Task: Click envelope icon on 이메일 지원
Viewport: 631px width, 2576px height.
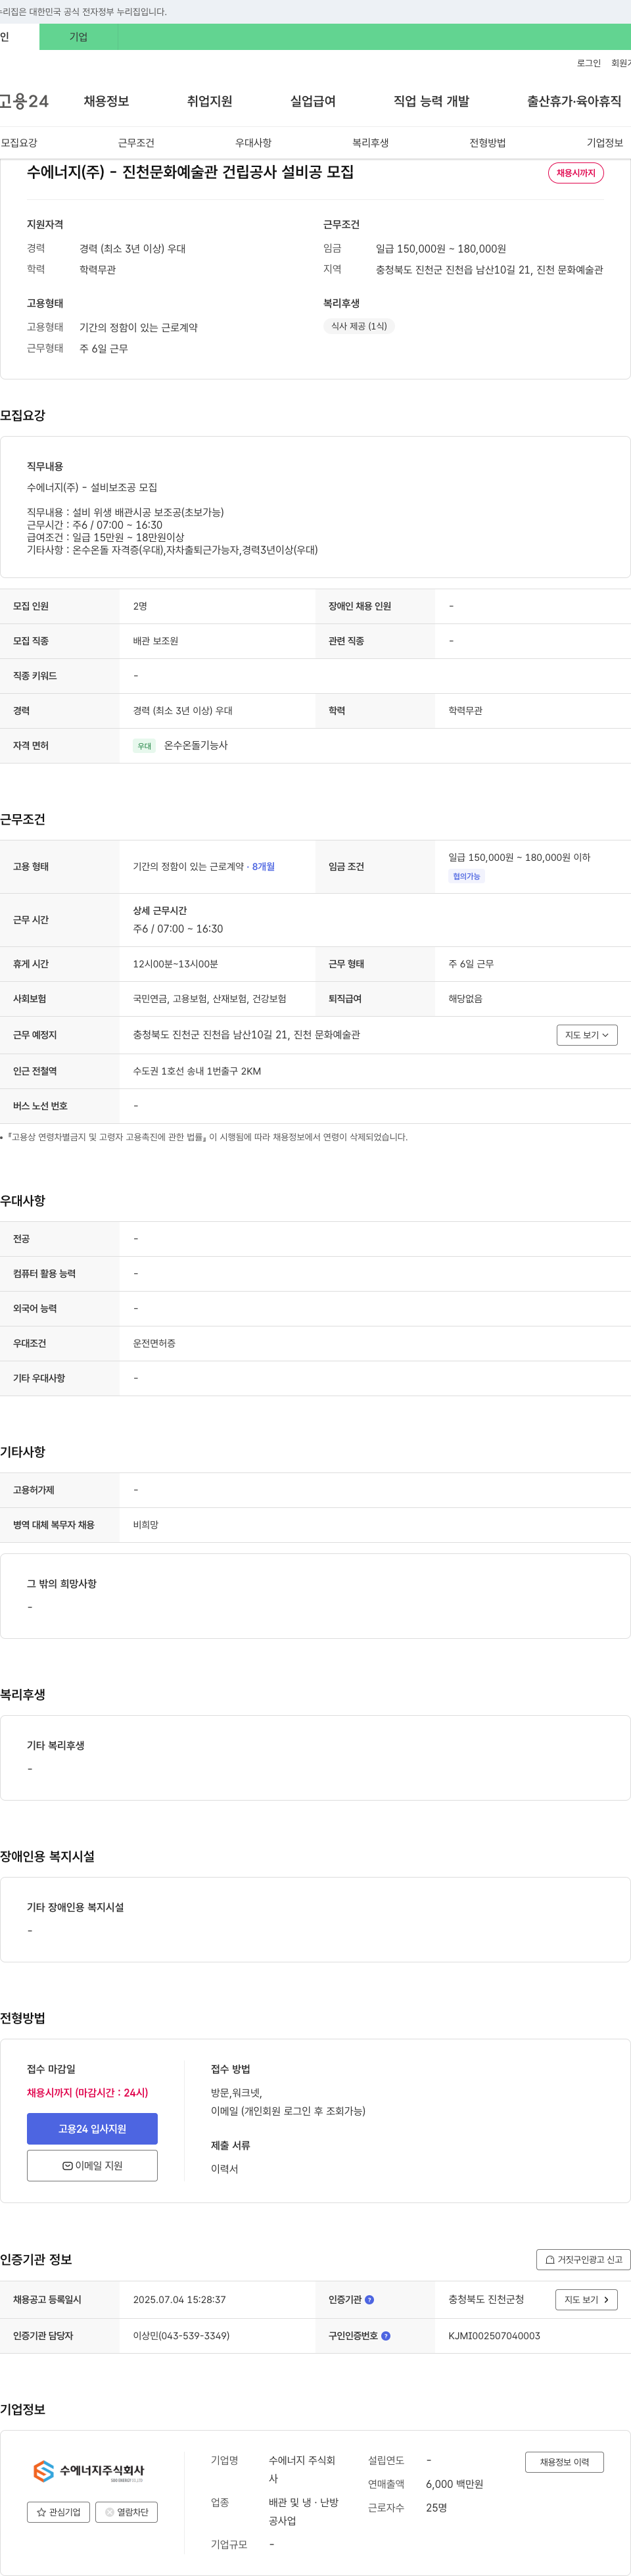Action: pos(67,2166)
